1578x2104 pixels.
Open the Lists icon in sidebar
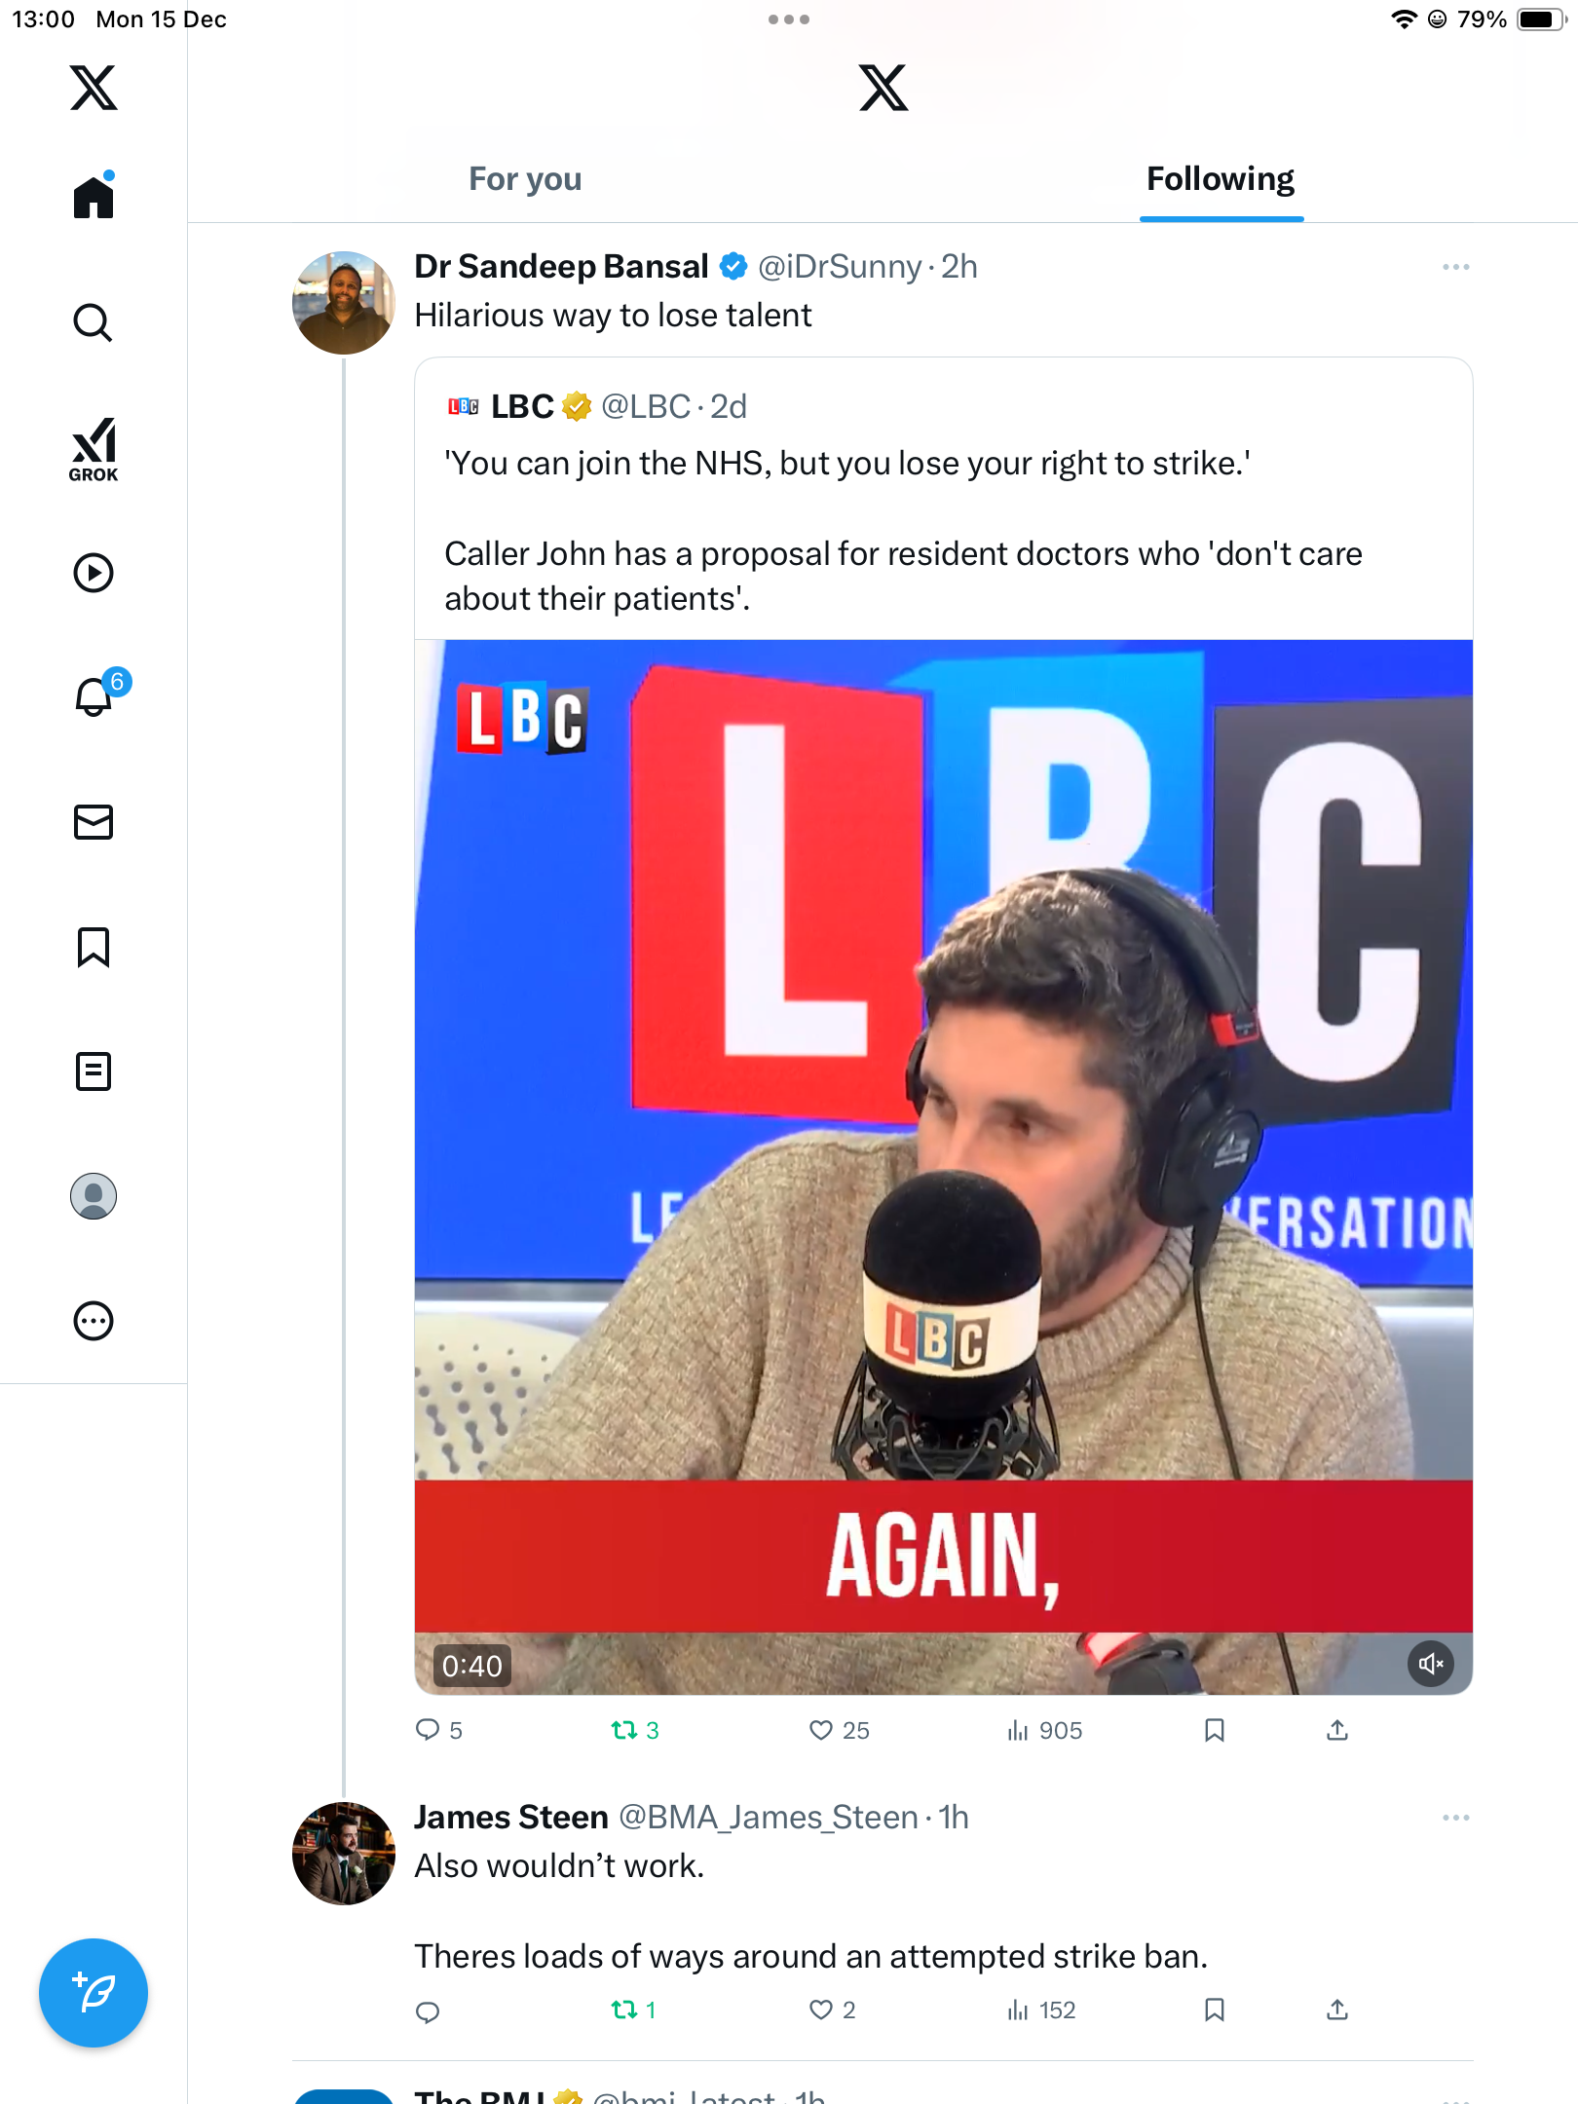click(94, 1071)
